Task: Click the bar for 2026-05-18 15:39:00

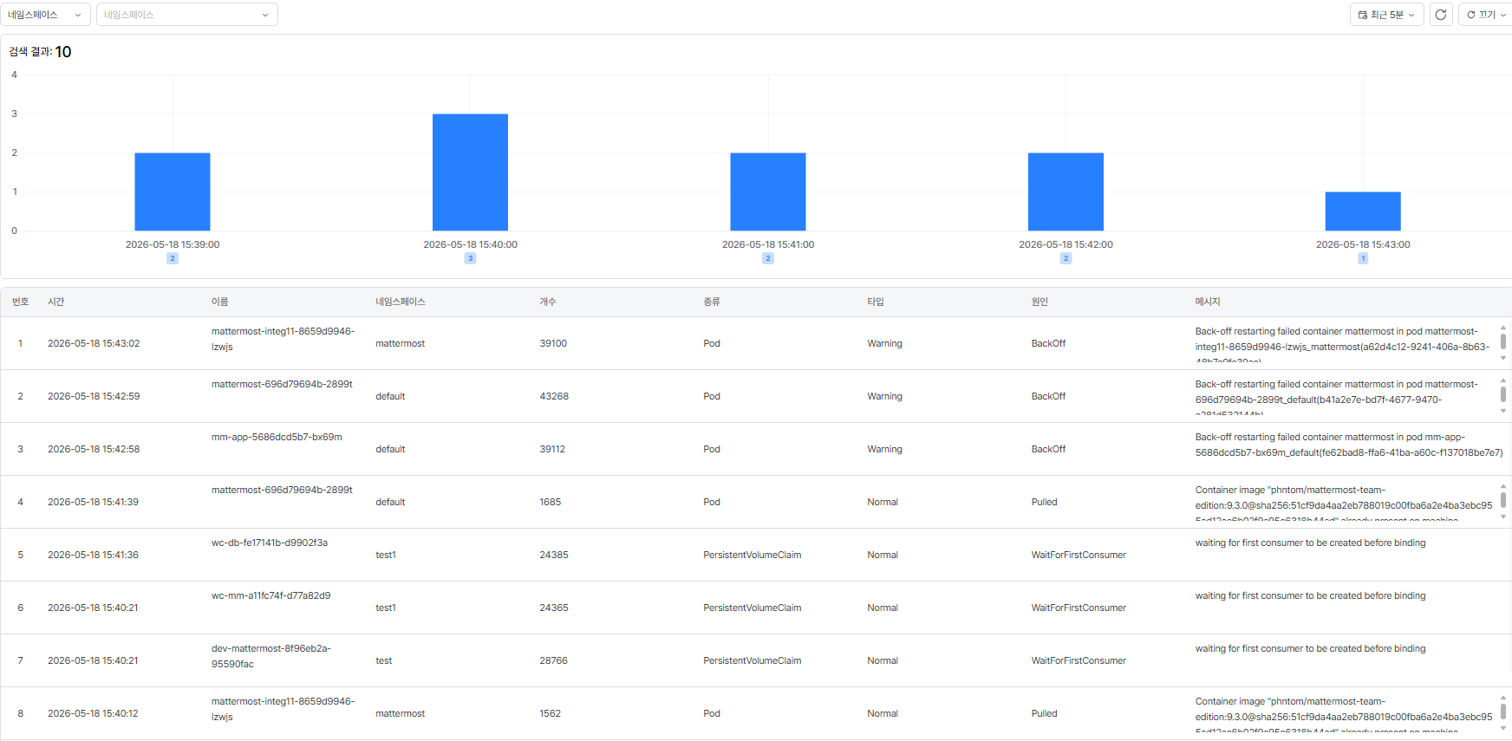Action: [x=173, y=192]
